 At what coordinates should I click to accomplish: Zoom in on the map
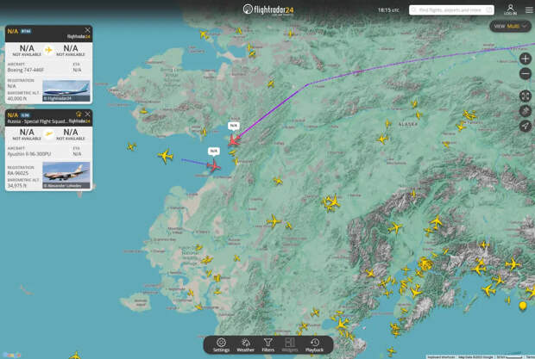525,59
